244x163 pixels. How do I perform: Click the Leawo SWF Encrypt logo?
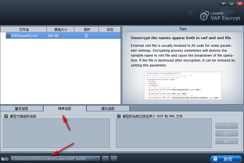(220, 16)
